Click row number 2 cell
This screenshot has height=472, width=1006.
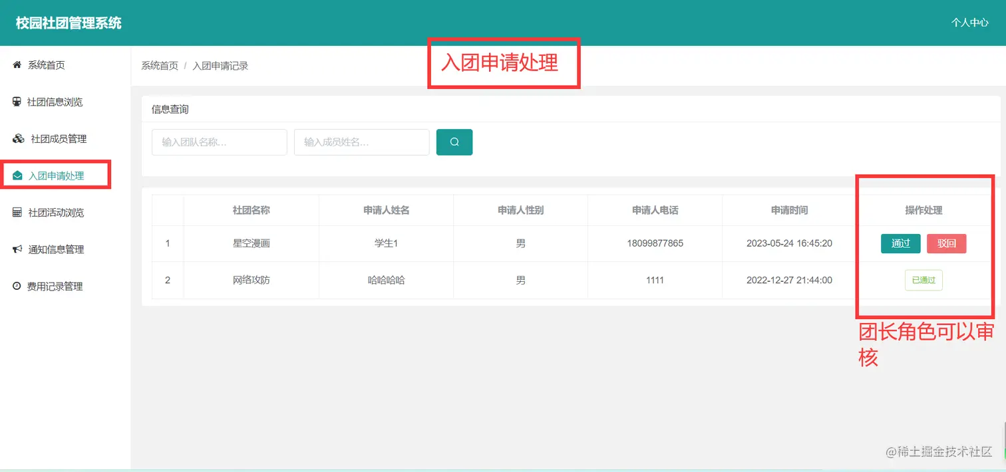pyautogui.click(x=168, y=281)
